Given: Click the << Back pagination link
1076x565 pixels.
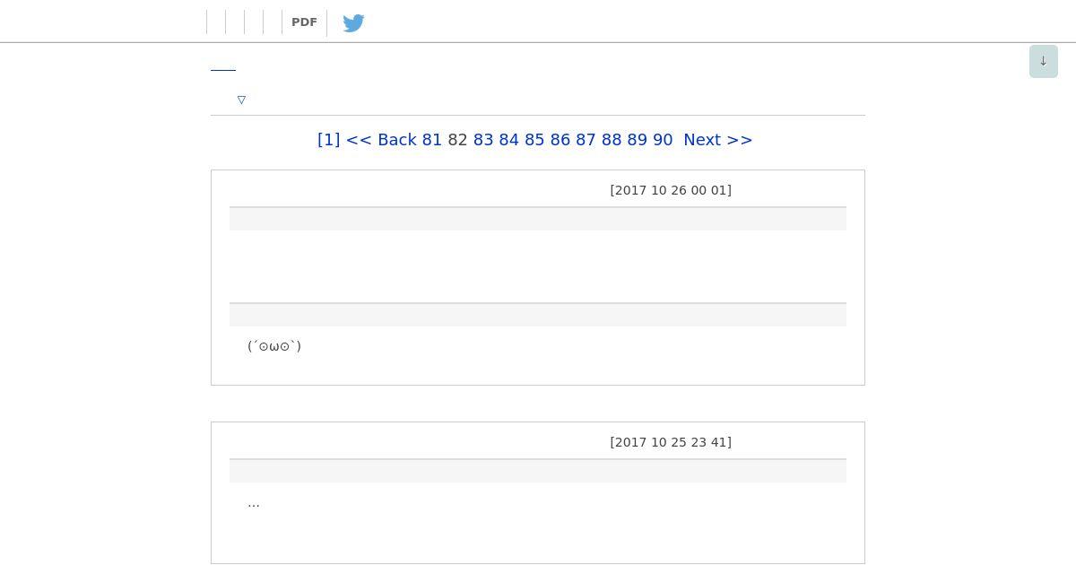Looking at the screenshot, I should click(381, 140).
